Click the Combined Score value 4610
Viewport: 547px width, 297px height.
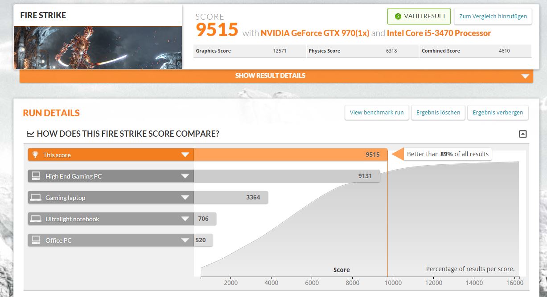[504, 51]
